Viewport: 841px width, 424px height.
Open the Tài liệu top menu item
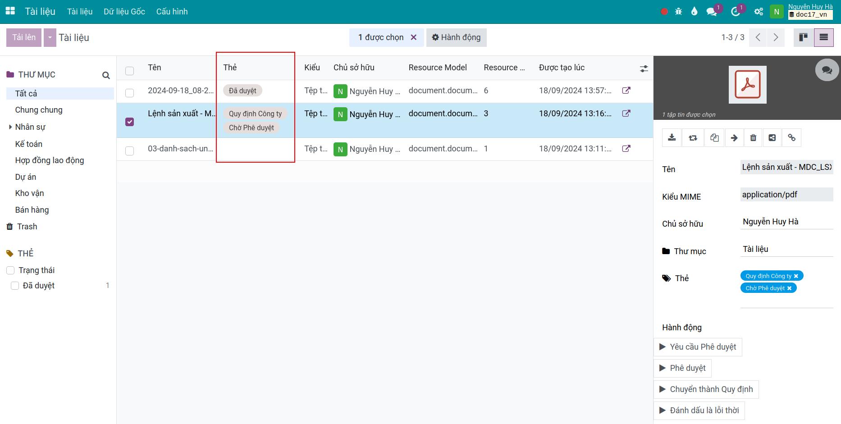[80, 12]
